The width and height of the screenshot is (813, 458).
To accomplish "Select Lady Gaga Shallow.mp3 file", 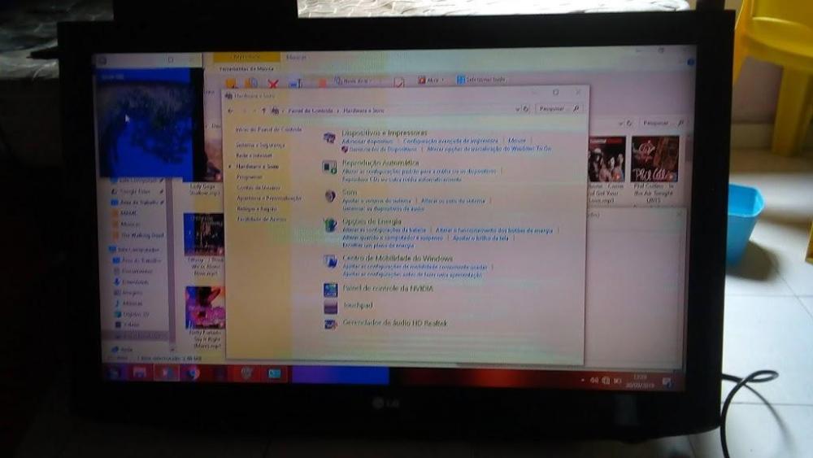I will [x=202, y=189].
